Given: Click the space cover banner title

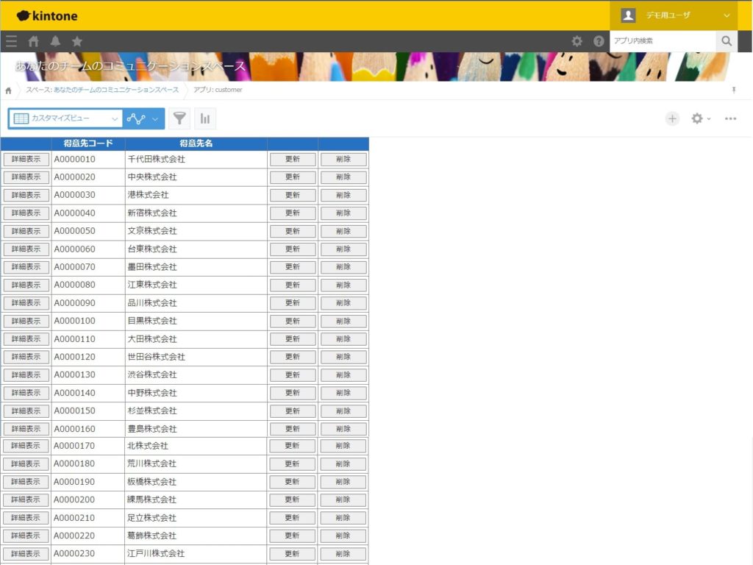Looking at the screenshot, I should coord(130,65).
